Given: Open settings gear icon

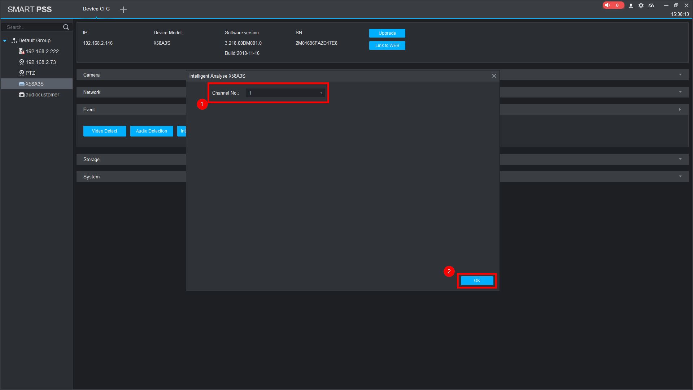Looking at the screenshot, I should click(x=641, y=5).
